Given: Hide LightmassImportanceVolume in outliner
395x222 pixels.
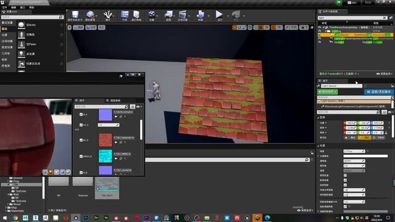Looking at the screenshot, I should click(x=320, y=38).
